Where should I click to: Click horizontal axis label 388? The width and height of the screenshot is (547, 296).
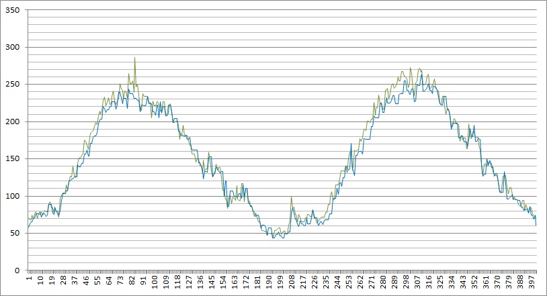coord(520,283)
